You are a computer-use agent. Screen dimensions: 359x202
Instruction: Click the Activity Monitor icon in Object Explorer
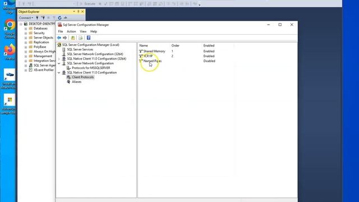point(66,17)
